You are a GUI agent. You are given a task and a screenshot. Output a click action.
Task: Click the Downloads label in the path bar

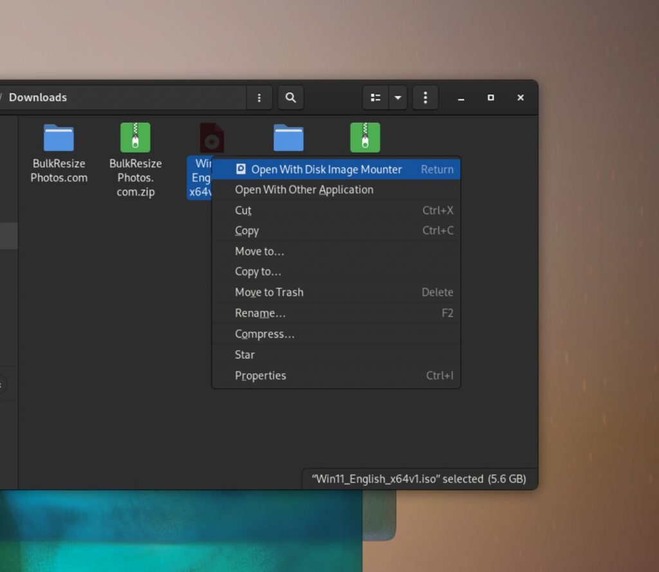(x=39, y=97)
